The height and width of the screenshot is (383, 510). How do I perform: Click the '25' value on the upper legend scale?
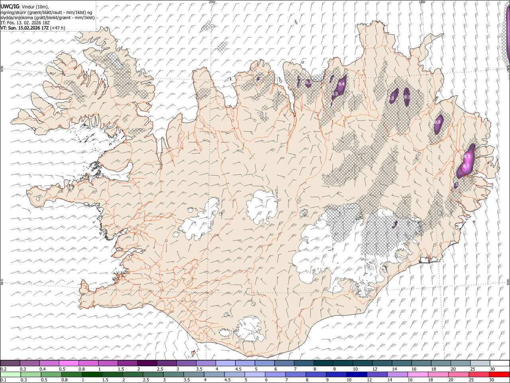click(473, 369)
